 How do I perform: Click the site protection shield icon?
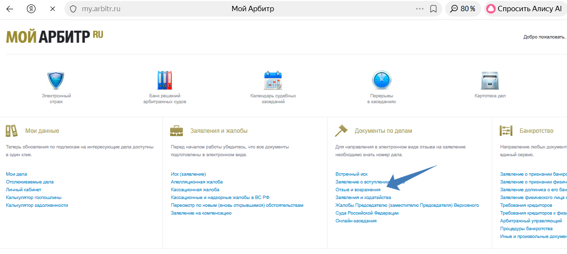point(73,9)
